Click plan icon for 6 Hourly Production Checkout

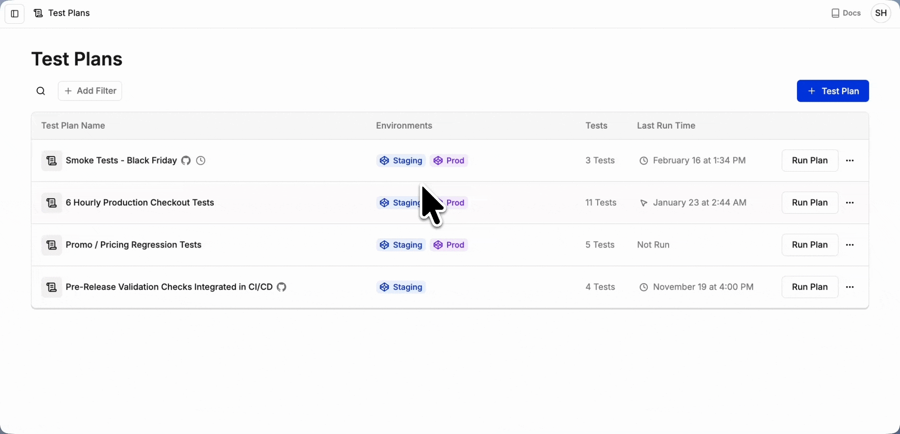coord(52,203)
